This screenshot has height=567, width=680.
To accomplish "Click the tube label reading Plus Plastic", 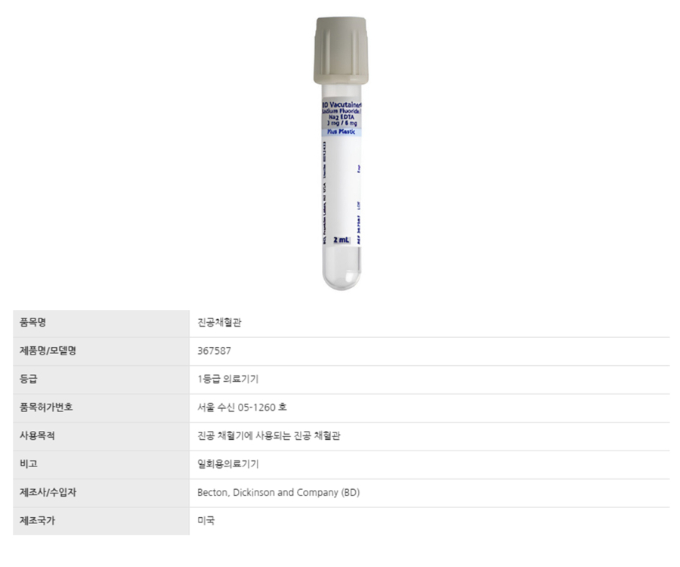I will pyautogui.click(x=342, y=132).
